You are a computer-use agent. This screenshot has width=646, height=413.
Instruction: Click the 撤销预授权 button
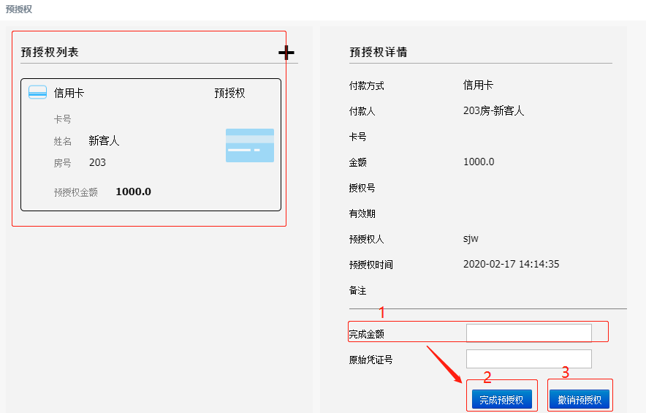(x=579, y=399)
